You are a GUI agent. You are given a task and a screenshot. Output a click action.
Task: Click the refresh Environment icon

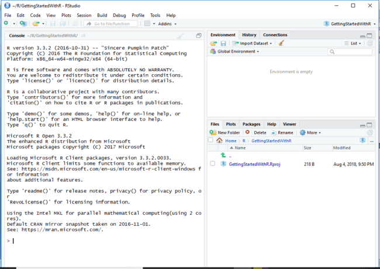point(370,43)
